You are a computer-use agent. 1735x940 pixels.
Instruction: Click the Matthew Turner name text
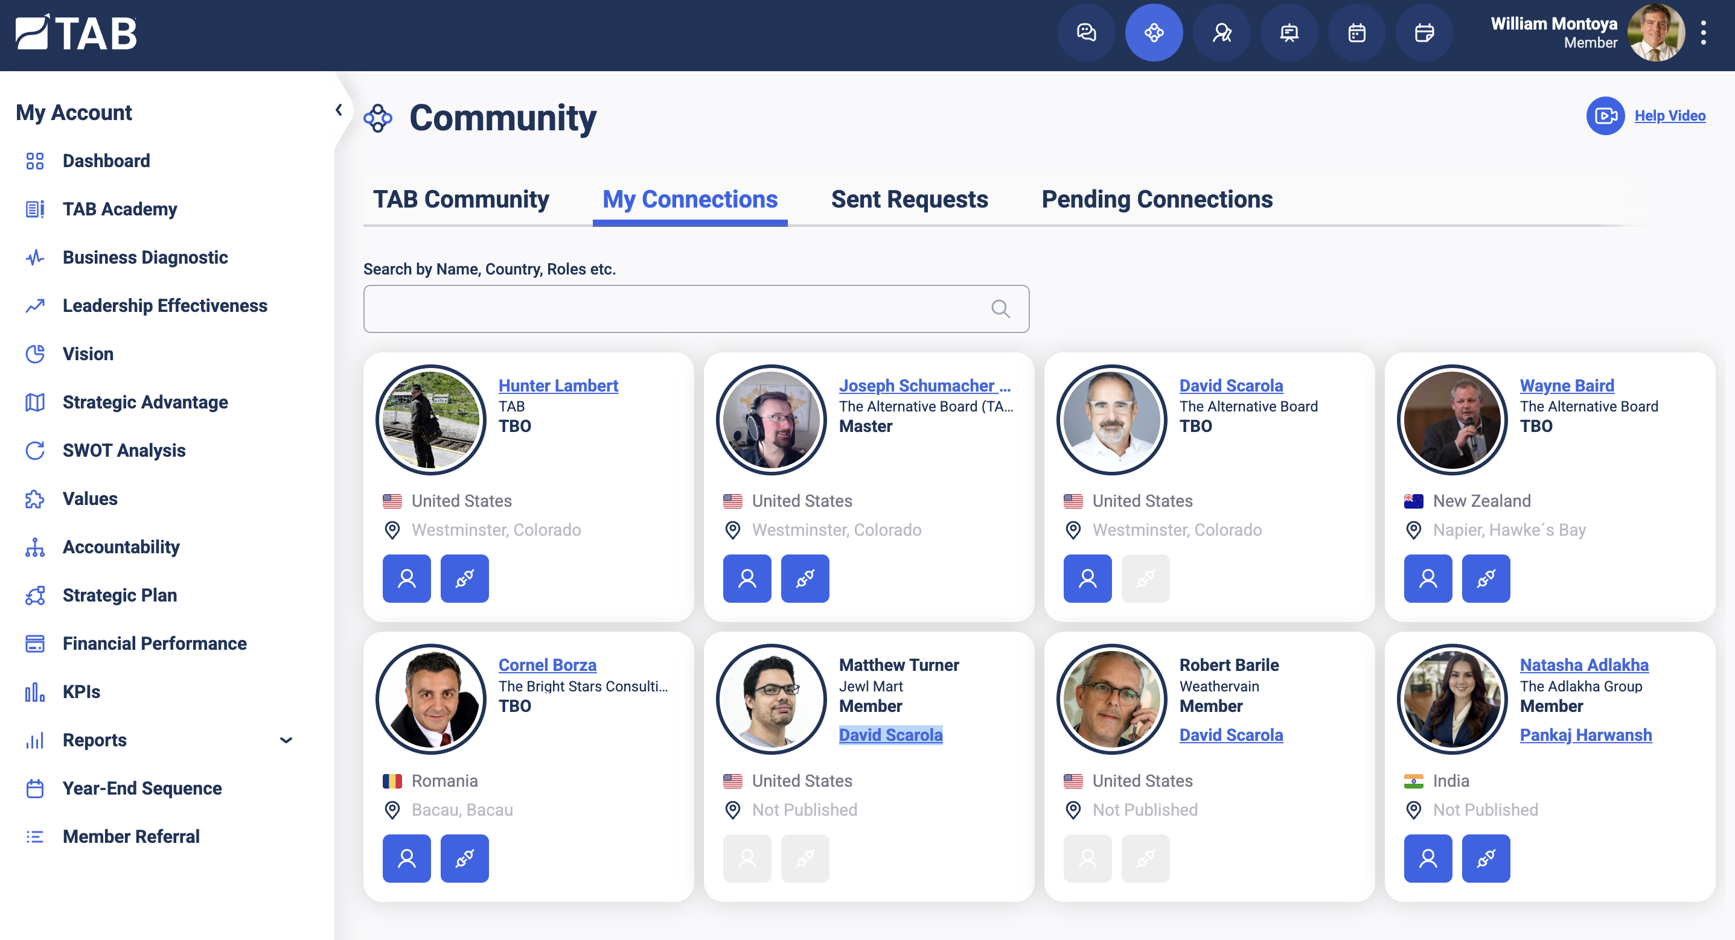click(x=898, y=665)
